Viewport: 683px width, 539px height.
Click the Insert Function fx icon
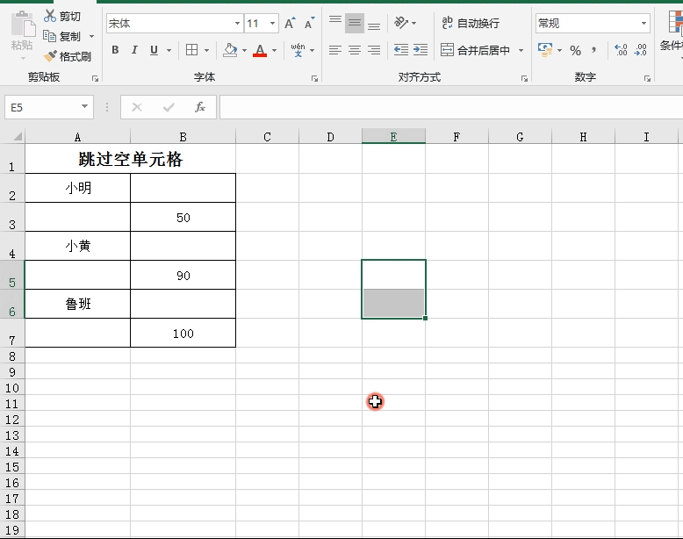(200, 107)
